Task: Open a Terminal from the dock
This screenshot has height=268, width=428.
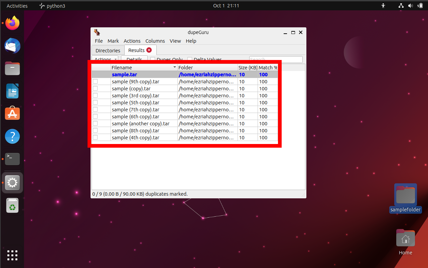Action: tap(12, 159)
